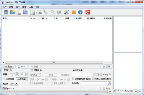This screenshot has width=144, height=95.
Task: Click delete from disk toolbar icon
Action: coord(39,12)
